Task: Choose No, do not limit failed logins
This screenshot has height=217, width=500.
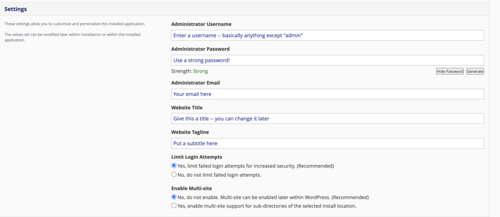Action: (174, 175)
